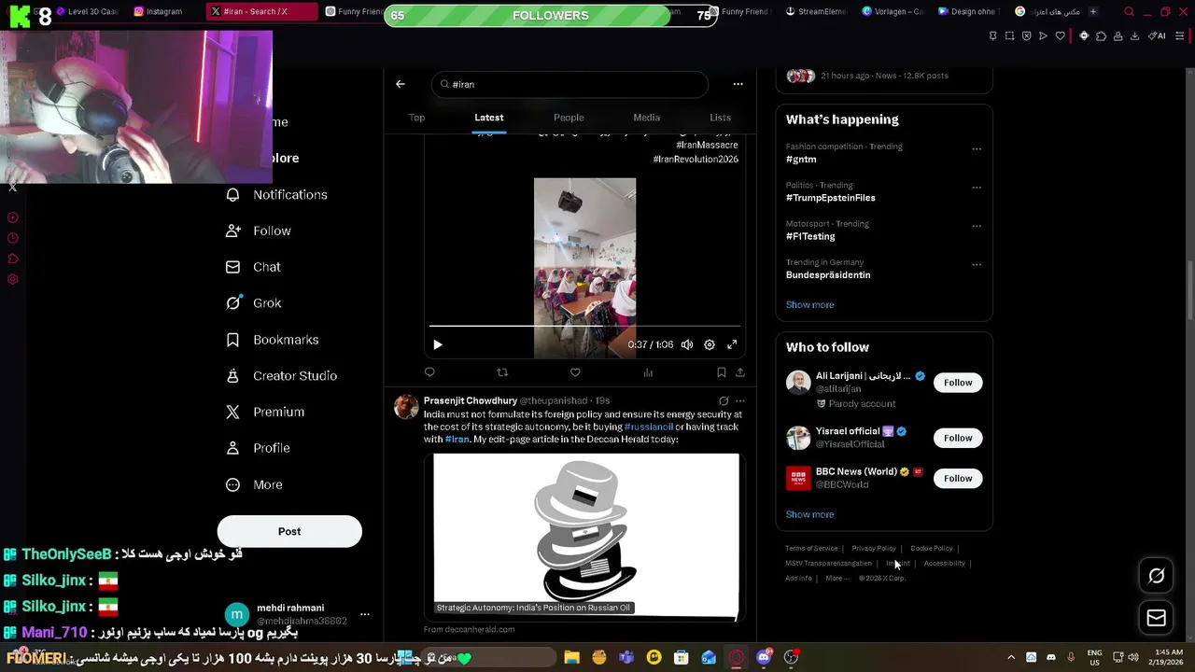The height and width of the screenshot is (672, 1195).
Task: Open the #TrumpEpsteinFiles trend
Action: 830,198
